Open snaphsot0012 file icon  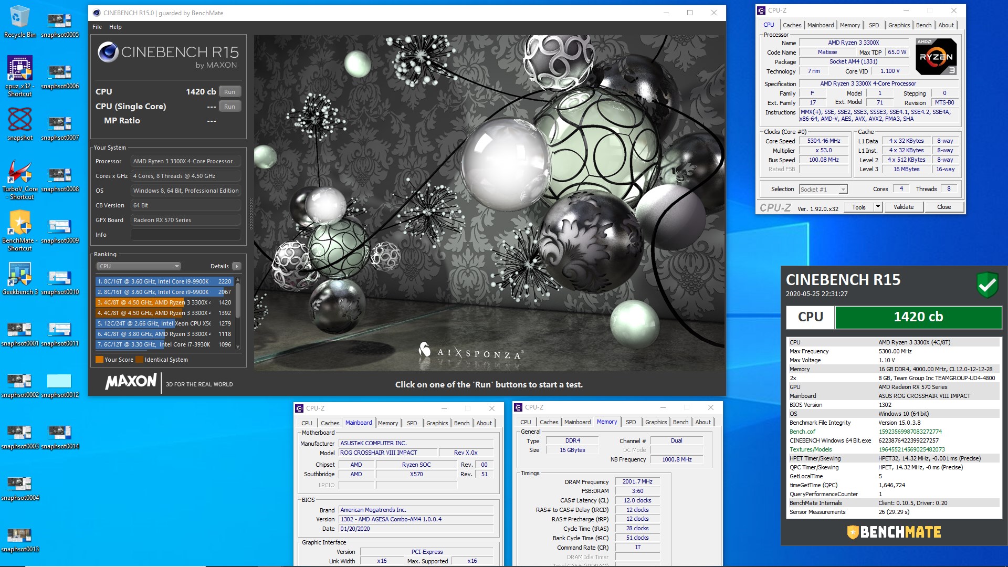point(60,385)
